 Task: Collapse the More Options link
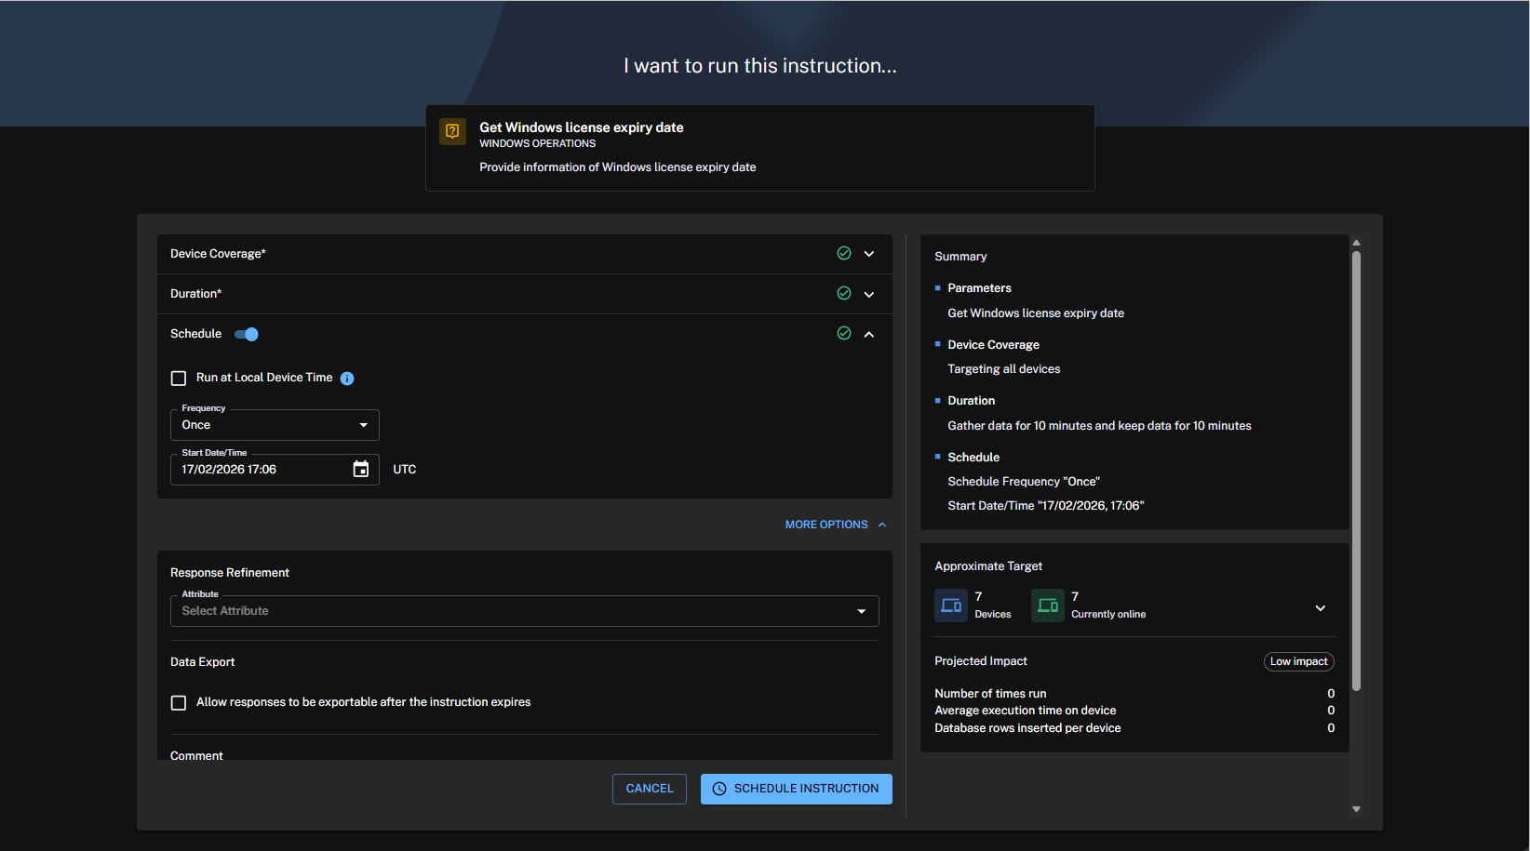pos(835,525)
